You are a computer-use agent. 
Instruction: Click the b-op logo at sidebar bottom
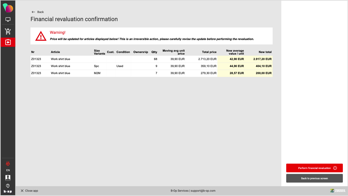point(8,191)
